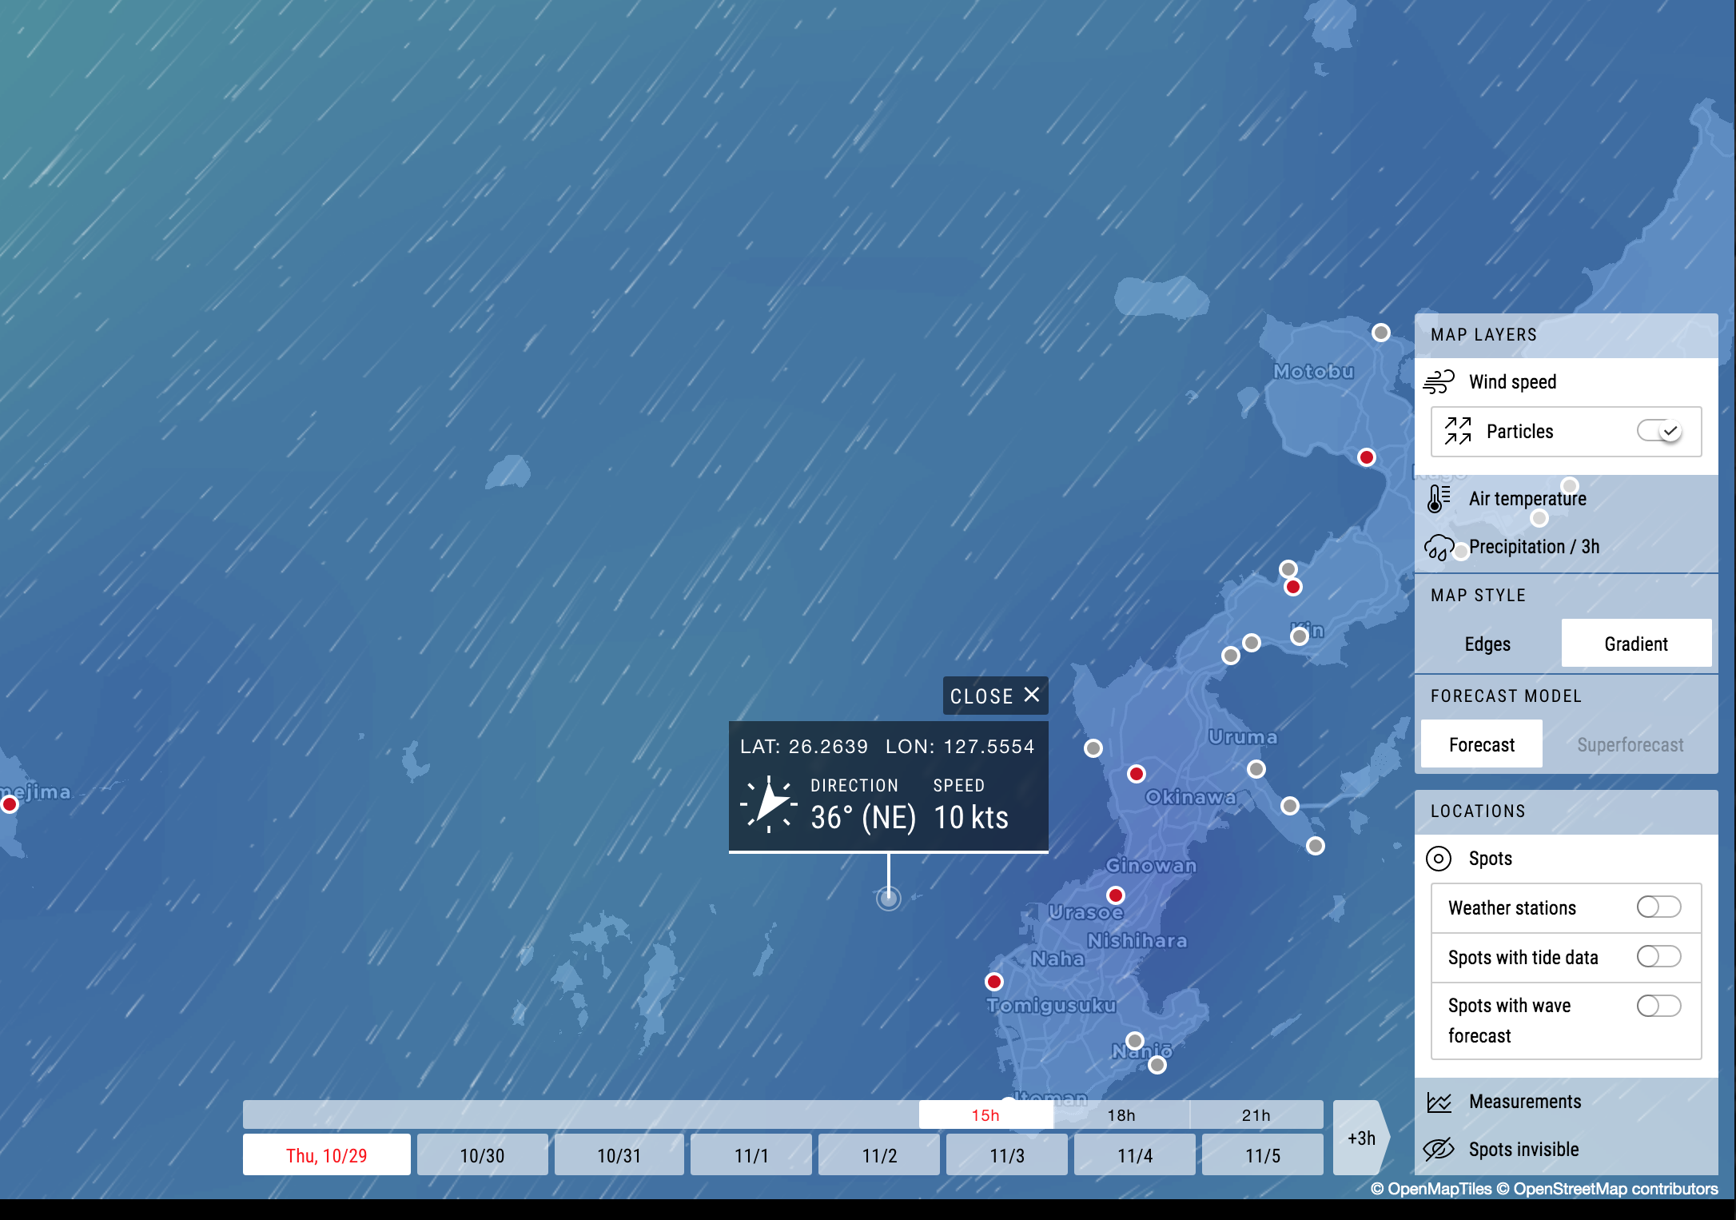Click the Air temperature thermometer icon
The image size is (1736, 1220).
point(1439,499)
